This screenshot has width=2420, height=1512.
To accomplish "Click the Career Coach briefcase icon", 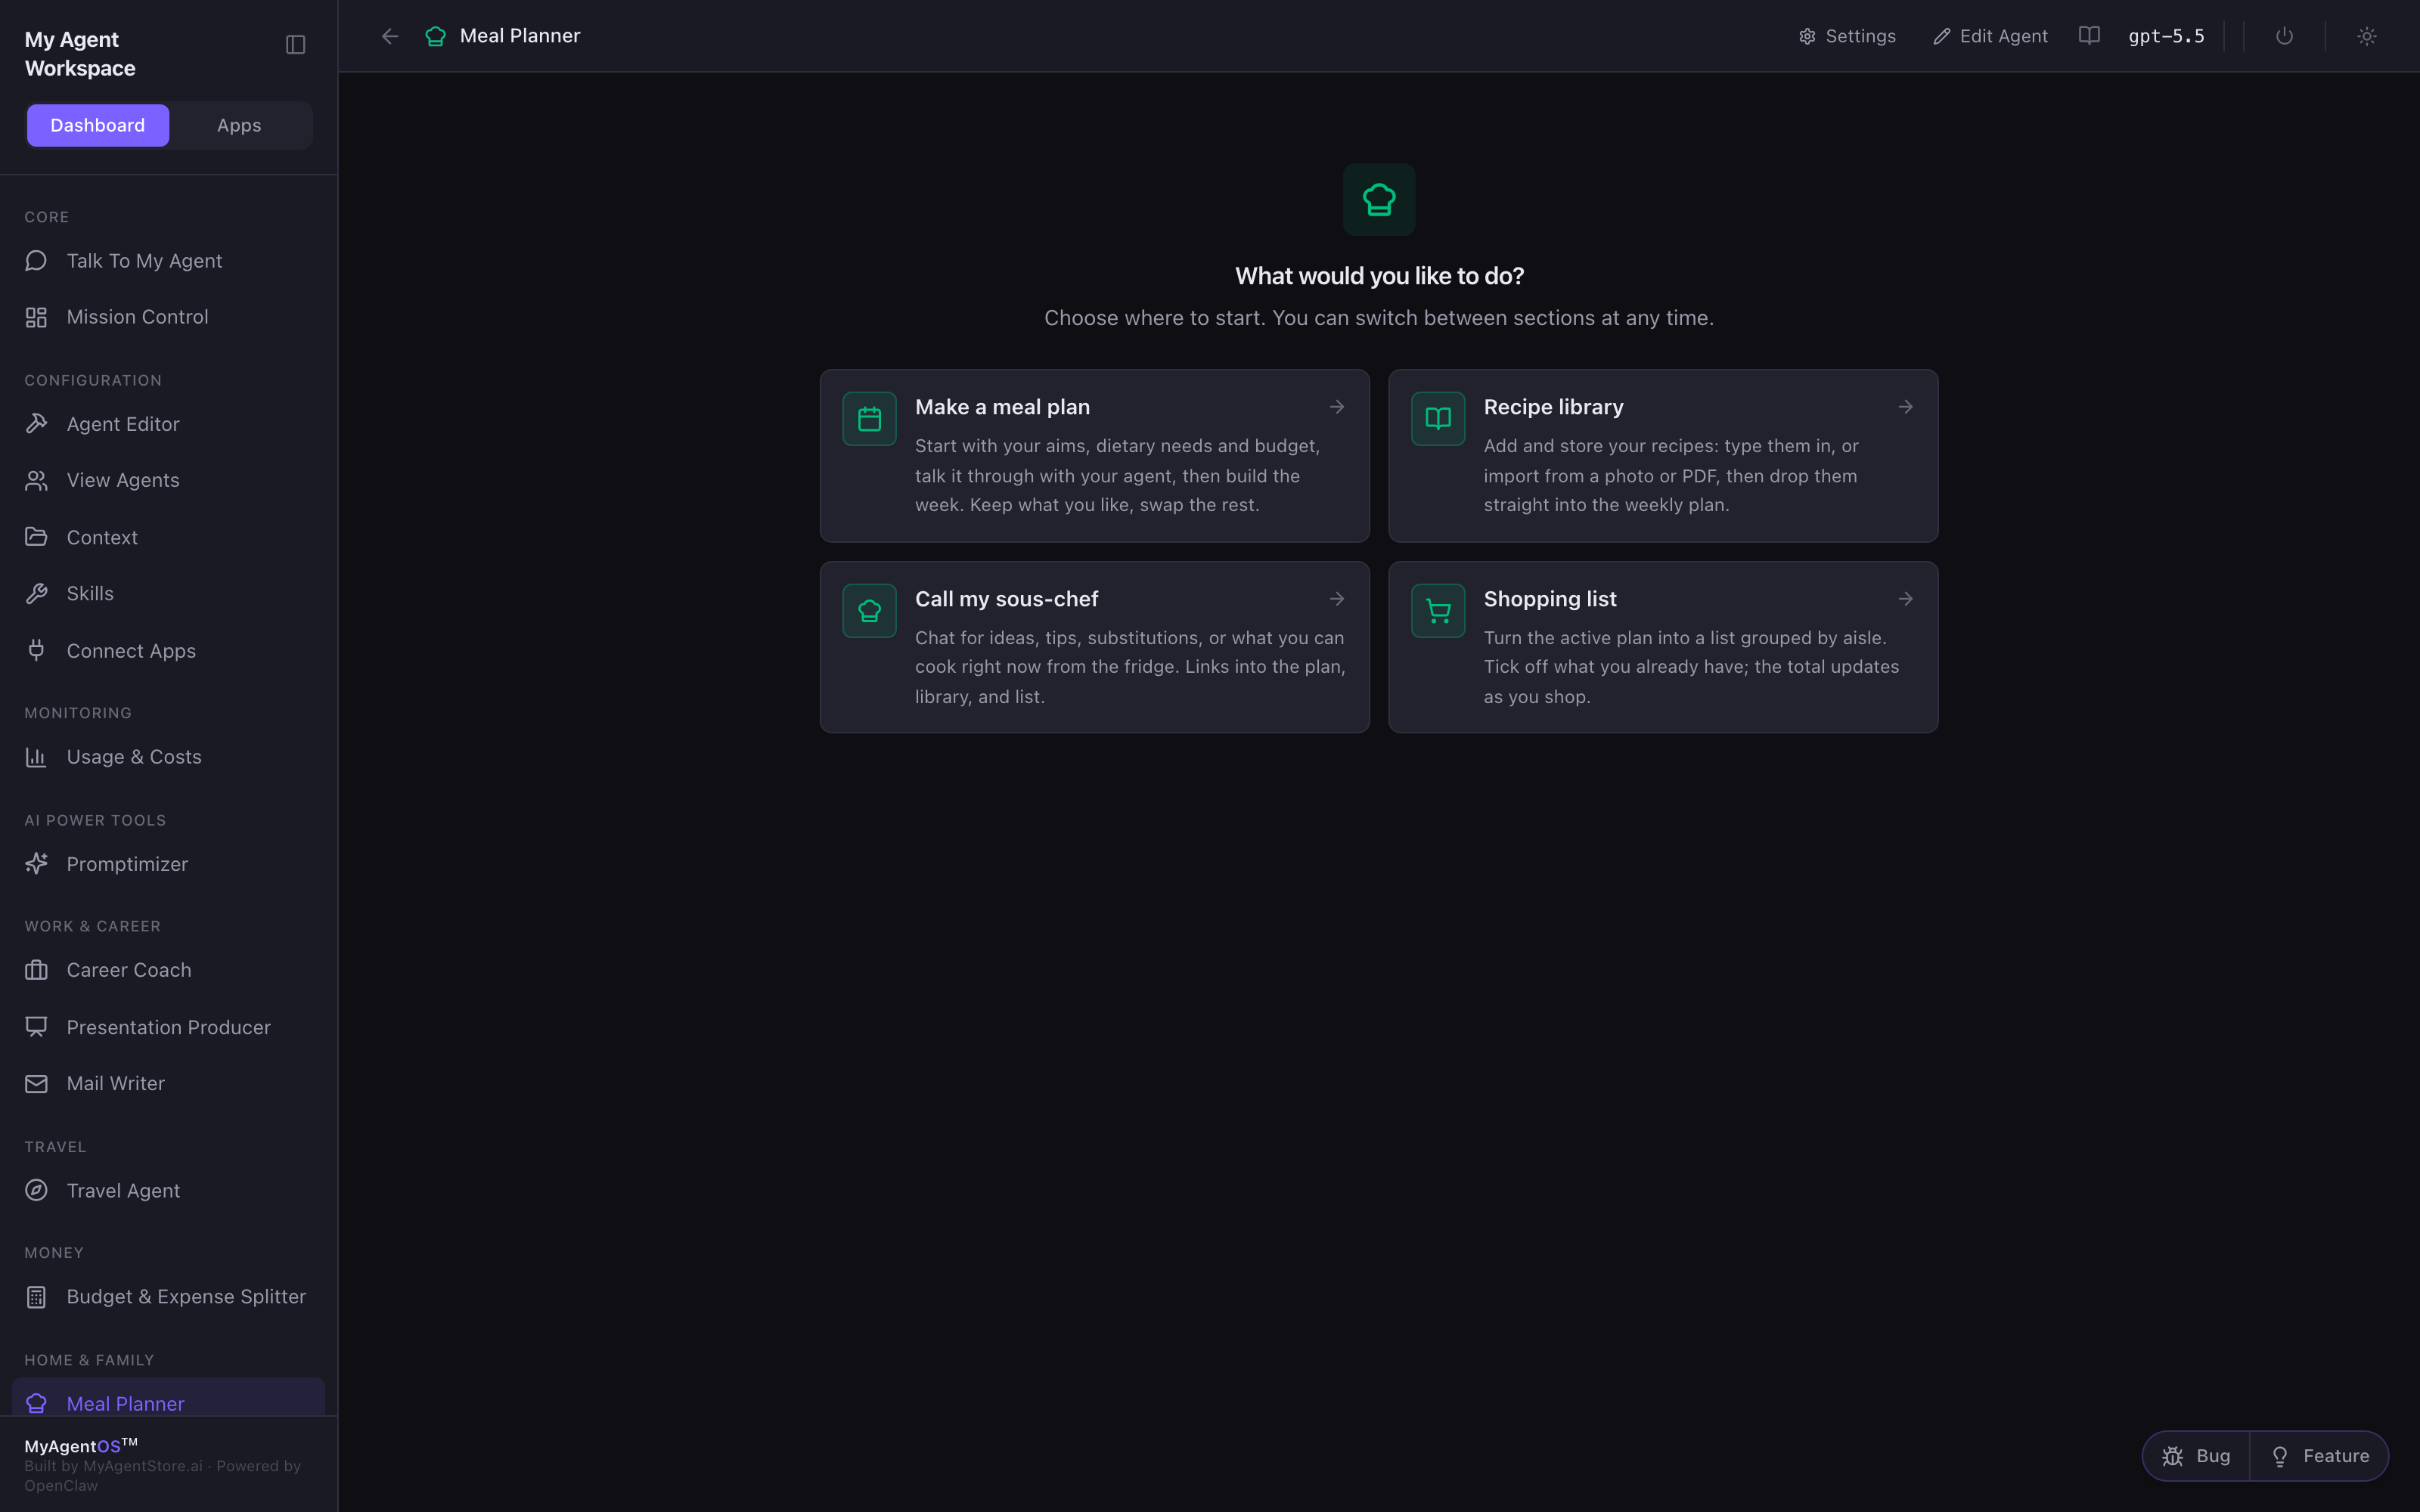I will tap(36, 970).
